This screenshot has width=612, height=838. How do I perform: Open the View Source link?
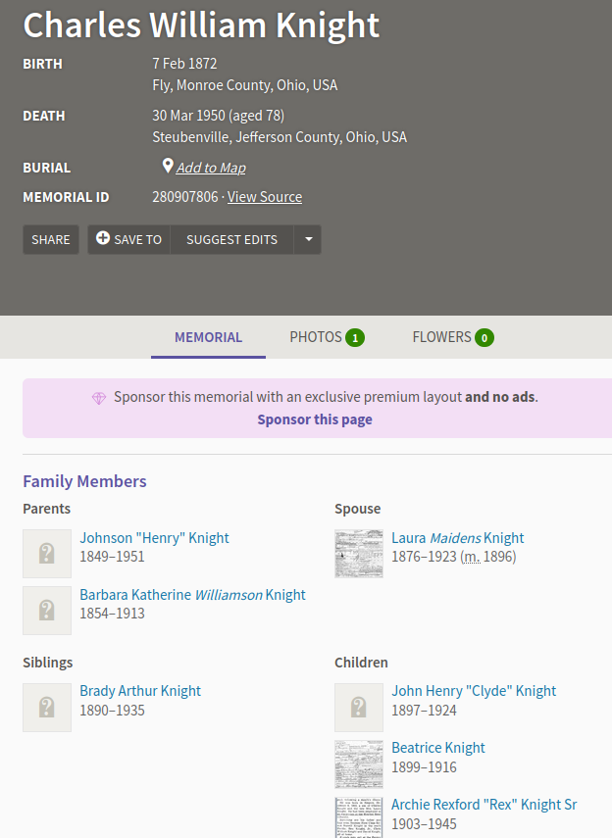tap(265, 197)
